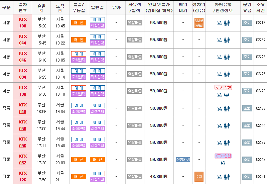Click the wheelchair icon in the KTX 190 row

tap(220, 95)
